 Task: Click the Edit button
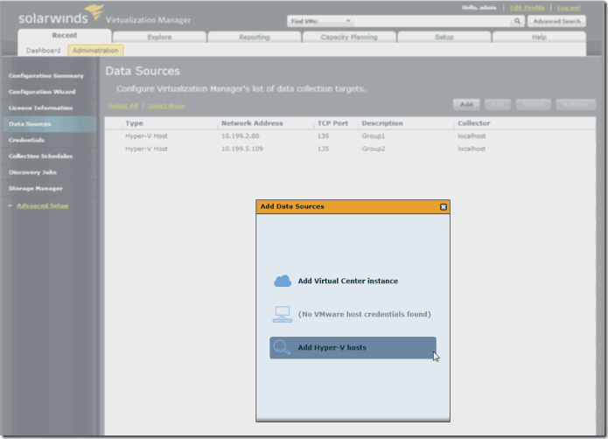(x=498, y=105)
